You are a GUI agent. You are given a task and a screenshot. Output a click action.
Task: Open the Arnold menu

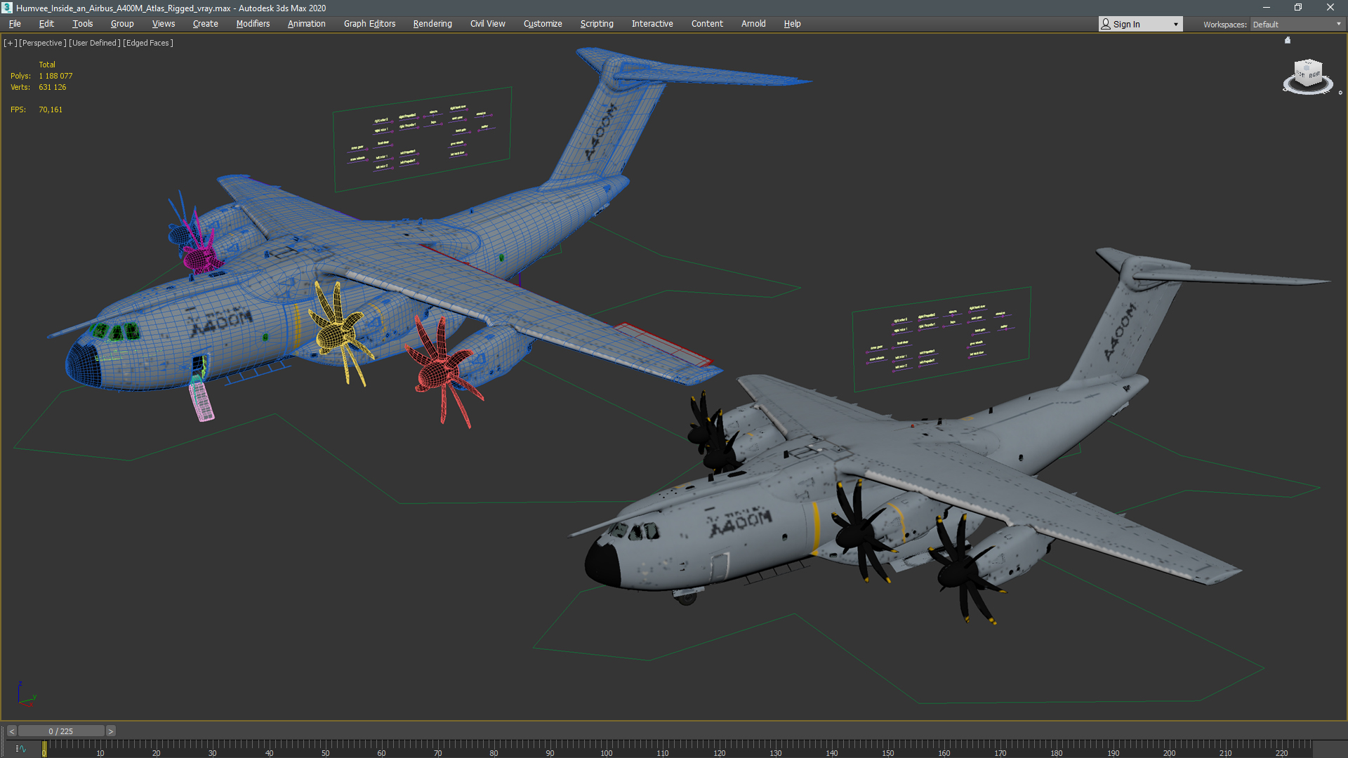pos(753,24)
